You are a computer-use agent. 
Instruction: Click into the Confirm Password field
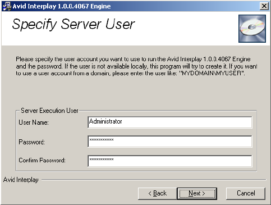pos(170,161)
